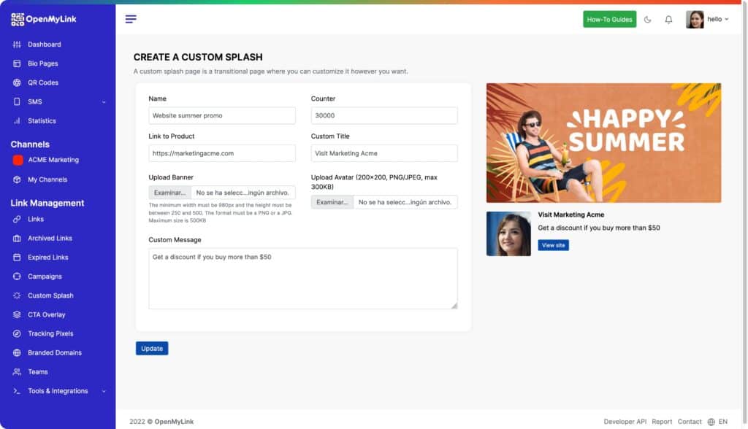Go to Dashboard in the sidebar

tap(45, 45)
